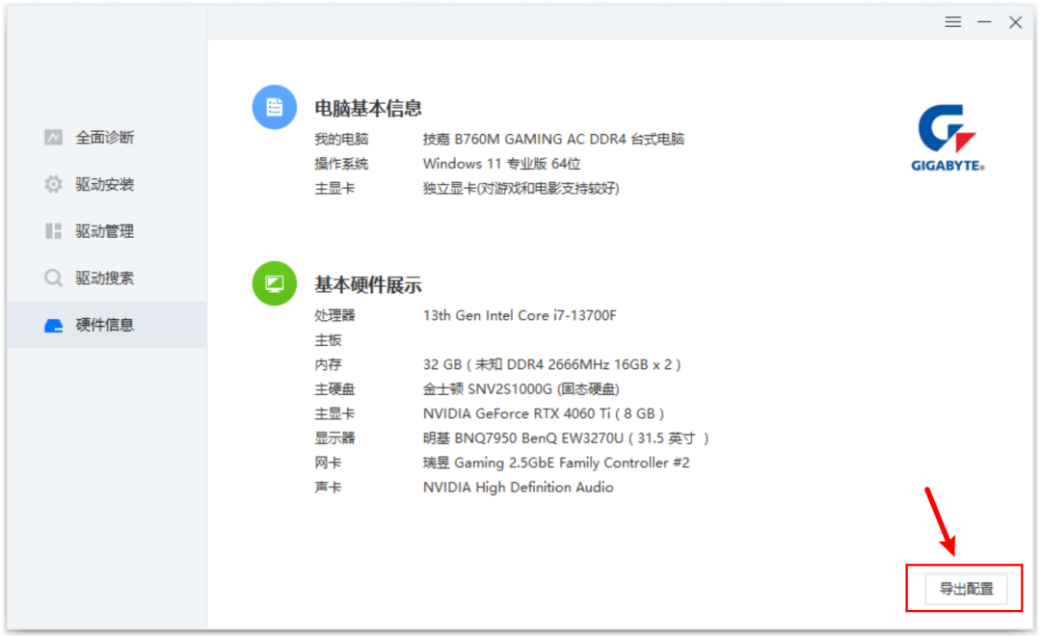
Task: Close the window with X button
Action: (x=1015, y=22)
